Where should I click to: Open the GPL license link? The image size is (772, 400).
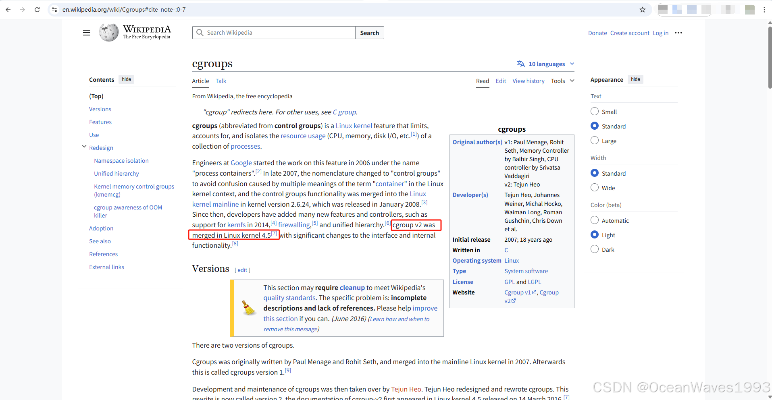[x=510, y=282]
